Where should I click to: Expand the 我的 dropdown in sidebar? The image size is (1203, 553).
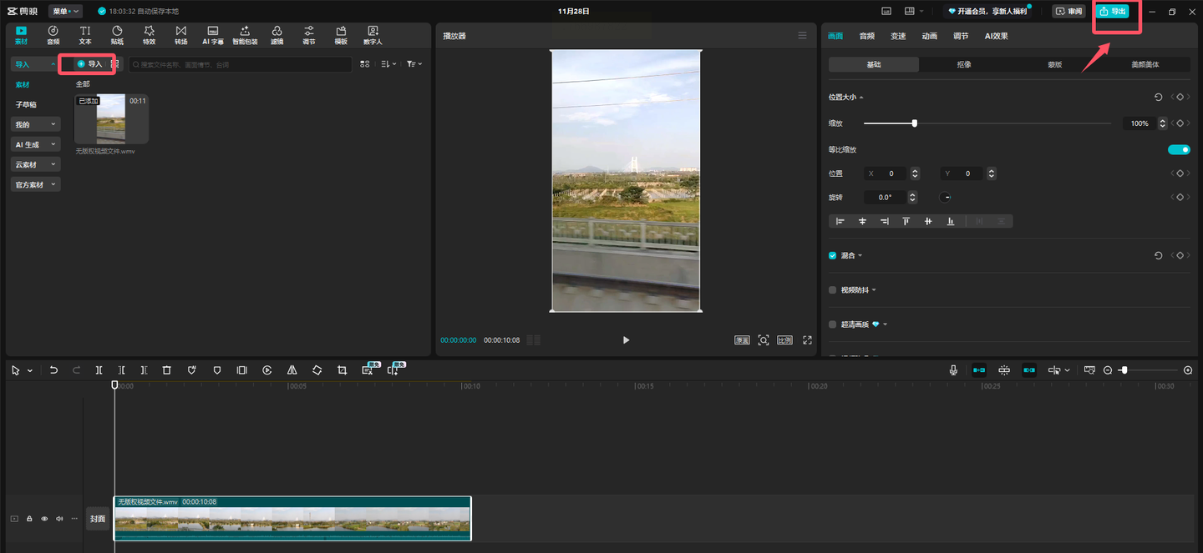tap(35, 124)
